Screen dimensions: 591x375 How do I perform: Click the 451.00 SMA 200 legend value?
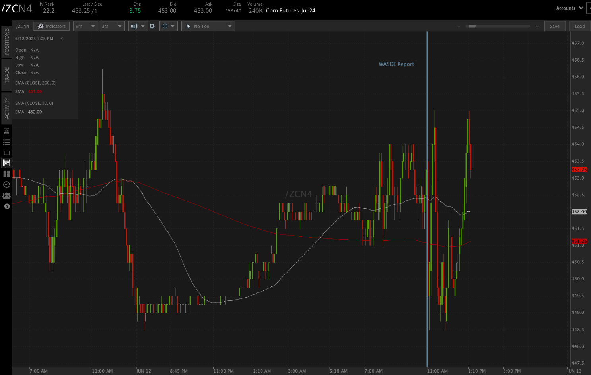[35, 91]
